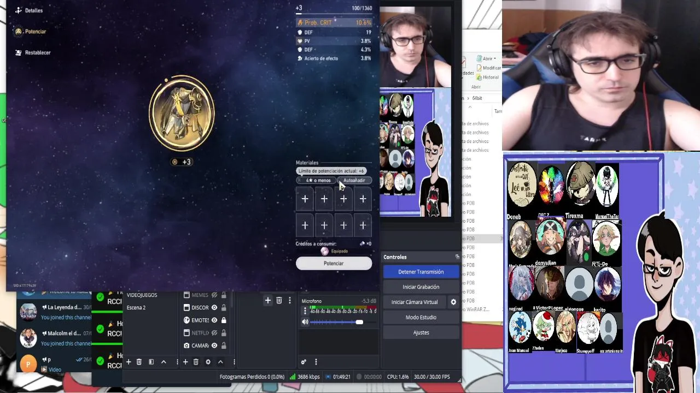Image resolution: width=700 pixels, height=393 pixels.
Task: Open "La Leyenda d..." chat in Telegram
Action: (55, 312)
